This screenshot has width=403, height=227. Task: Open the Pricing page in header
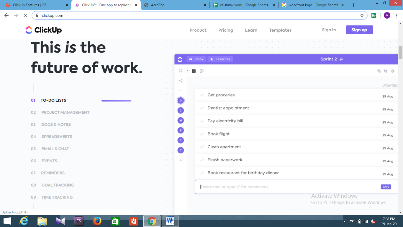226,30
